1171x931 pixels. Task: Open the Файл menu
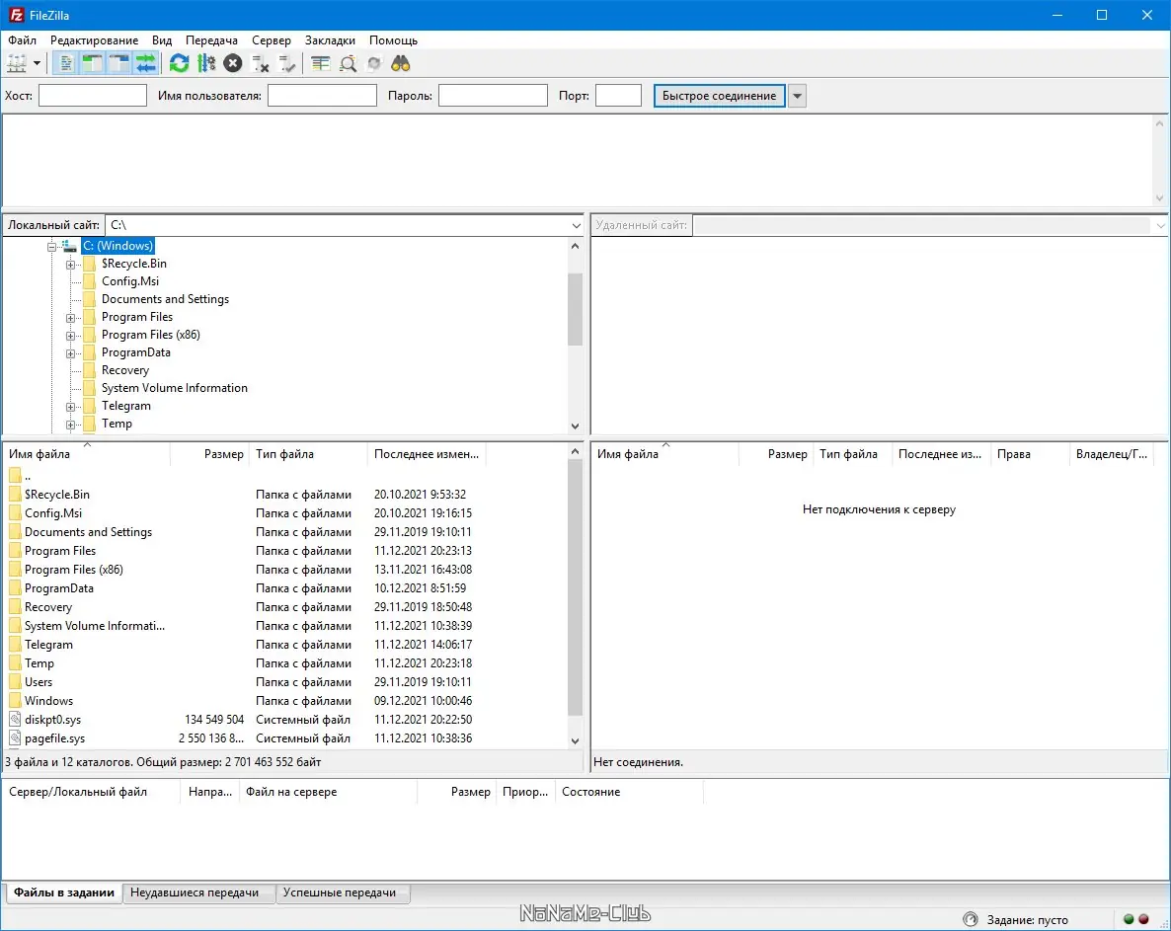tap(23, 40)
